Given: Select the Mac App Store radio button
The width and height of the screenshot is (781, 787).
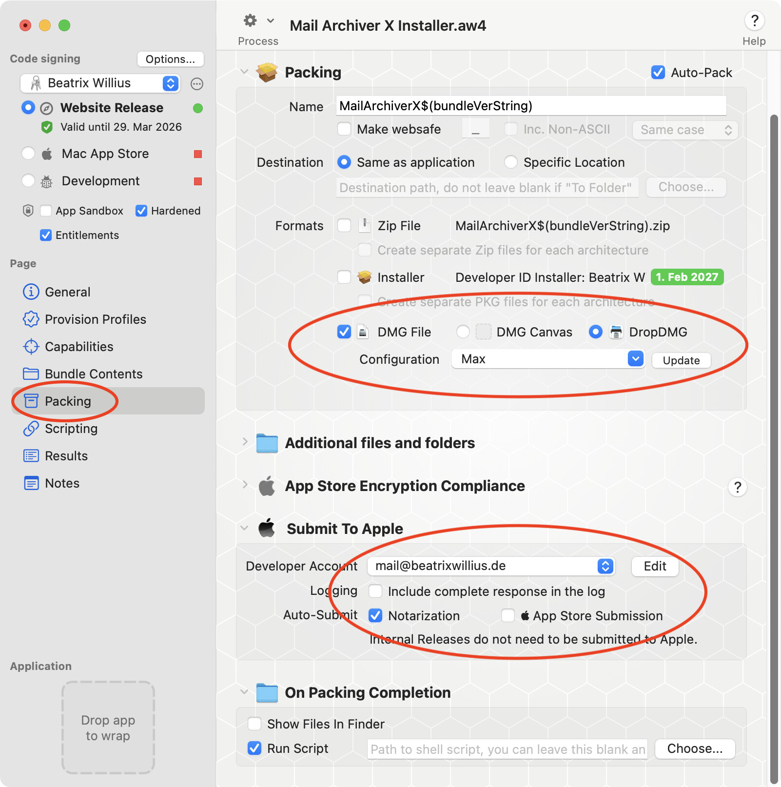Looking at the screenshot, I should pyautogui.click(x=28, y=153).
